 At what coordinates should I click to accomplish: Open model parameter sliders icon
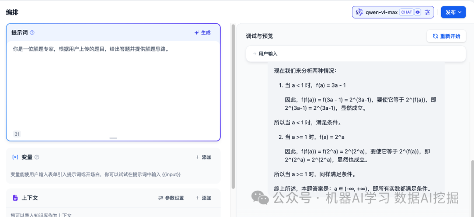428,12
